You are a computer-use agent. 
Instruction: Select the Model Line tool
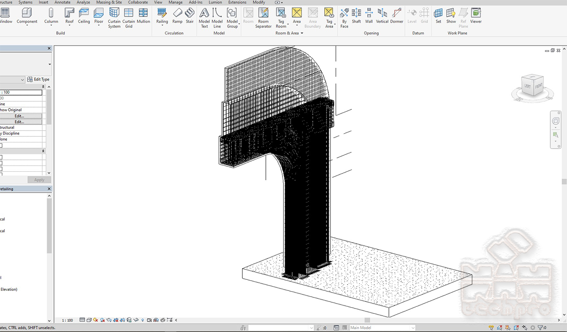[x=217, y=18]
